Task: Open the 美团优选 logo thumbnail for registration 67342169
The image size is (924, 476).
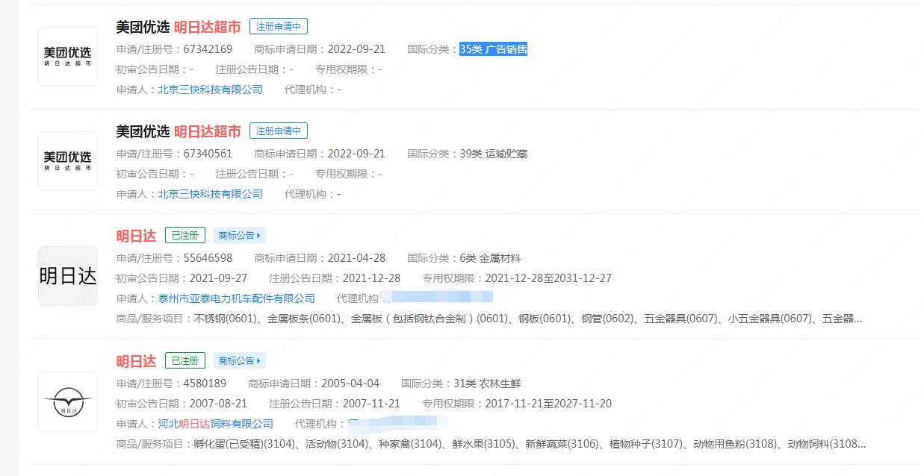Action: tap(68, 57)
